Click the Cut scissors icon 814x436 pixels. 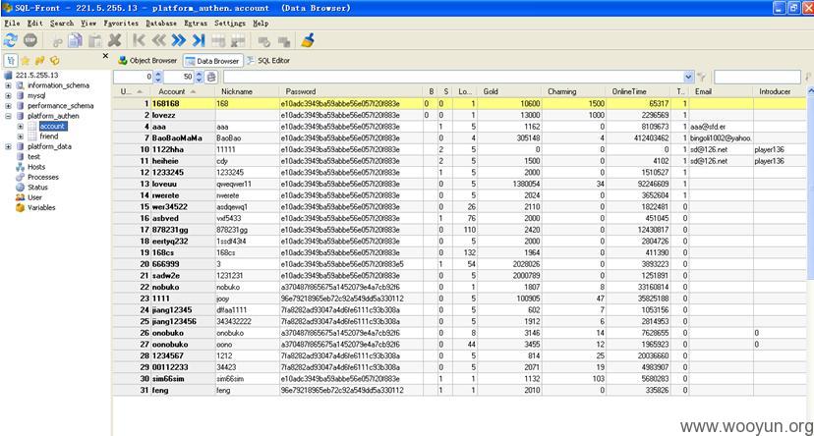pos(57,41)
